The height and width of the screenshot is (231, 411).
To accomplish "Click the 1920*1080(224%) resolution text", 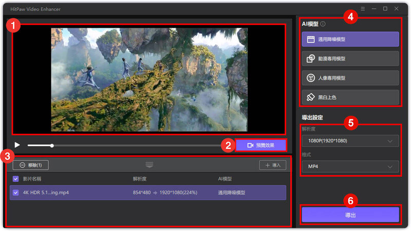I will 178,193.
